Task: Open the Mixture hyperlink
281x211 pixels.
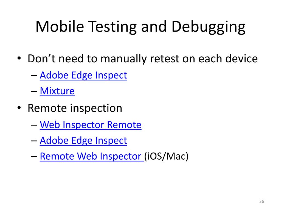Action: (x=57, y=91)
